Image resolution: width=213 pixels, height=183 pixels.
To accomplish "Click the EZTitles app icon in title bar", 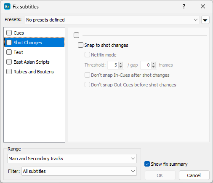I will pos(7,6).
